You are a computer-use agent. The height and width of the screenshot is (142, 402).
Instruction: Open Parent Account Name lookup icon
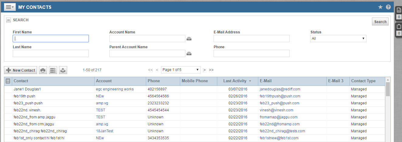point(189,54)
